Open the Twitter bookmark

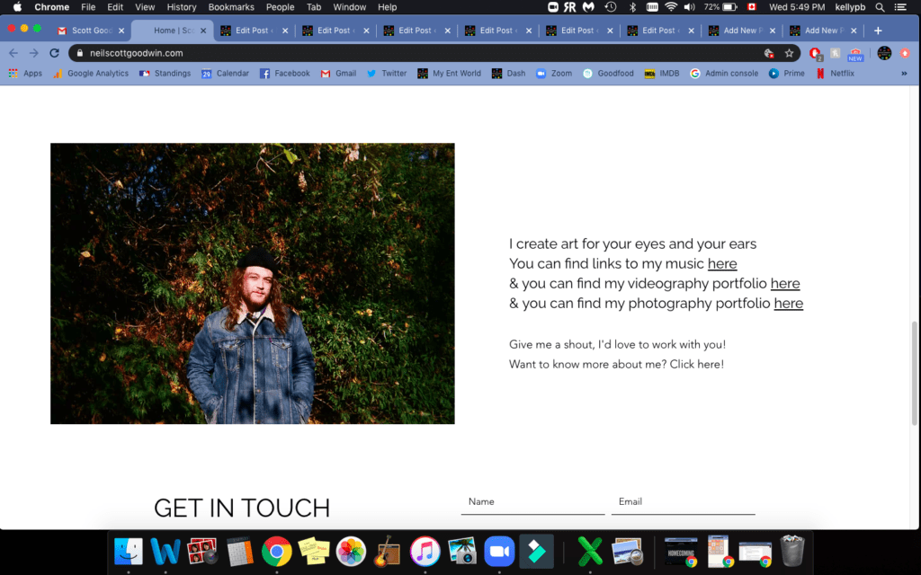tap(387, 74)
